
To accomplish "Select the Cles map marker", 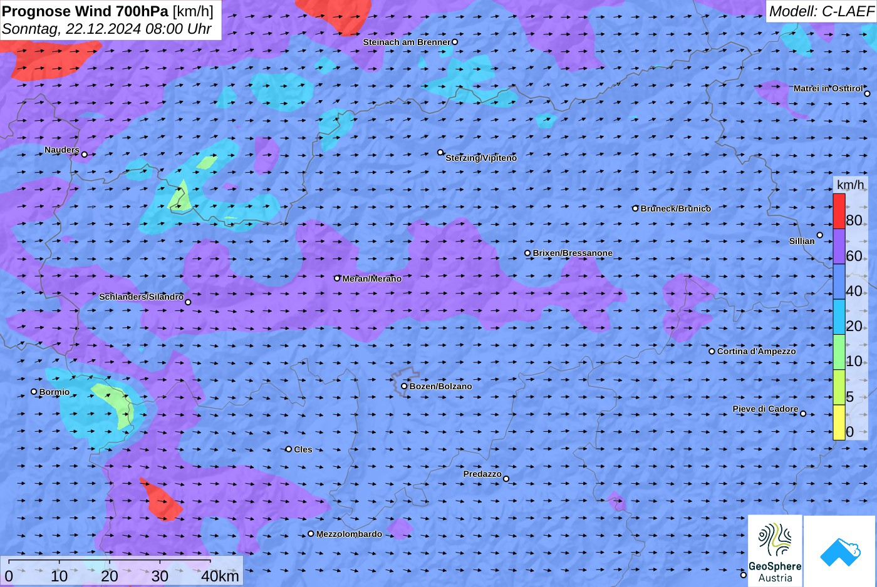I will coord(288,449).
